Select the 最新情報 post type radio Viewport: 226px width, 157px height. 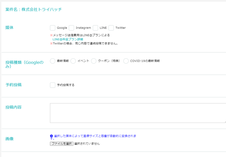pyautogui.click(x=53, y=61)
